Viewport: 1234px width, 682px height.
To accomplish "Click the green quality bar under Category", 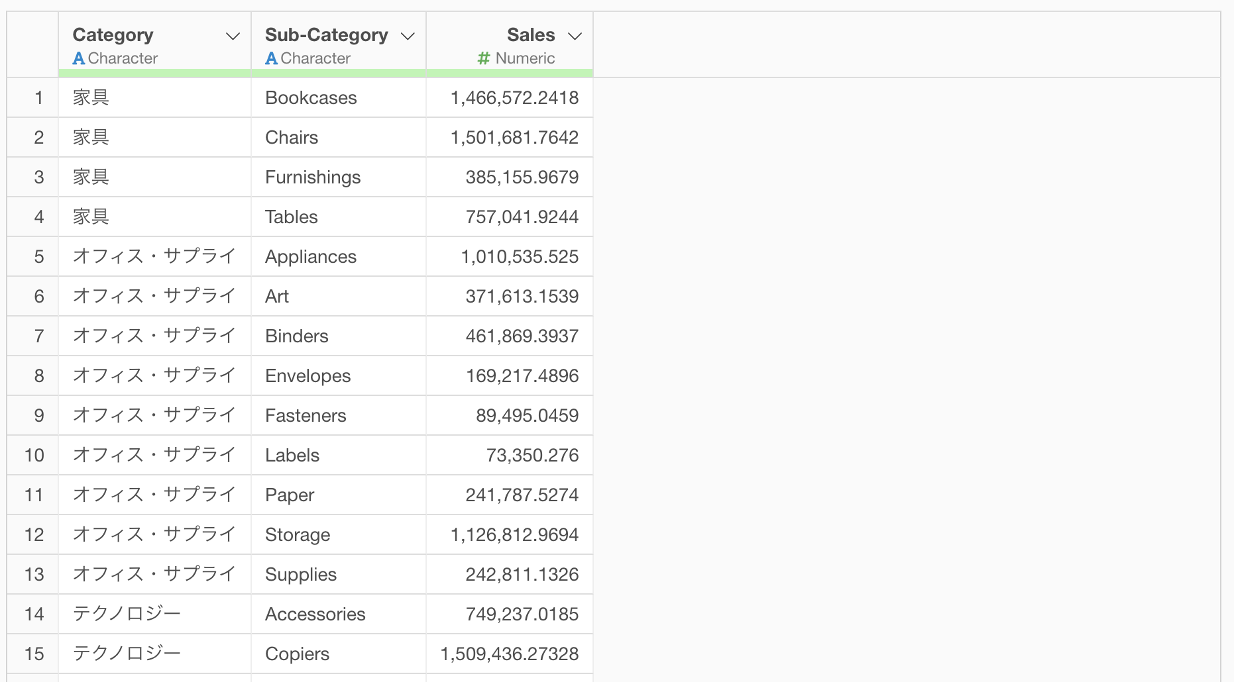I will click(155, 73).
